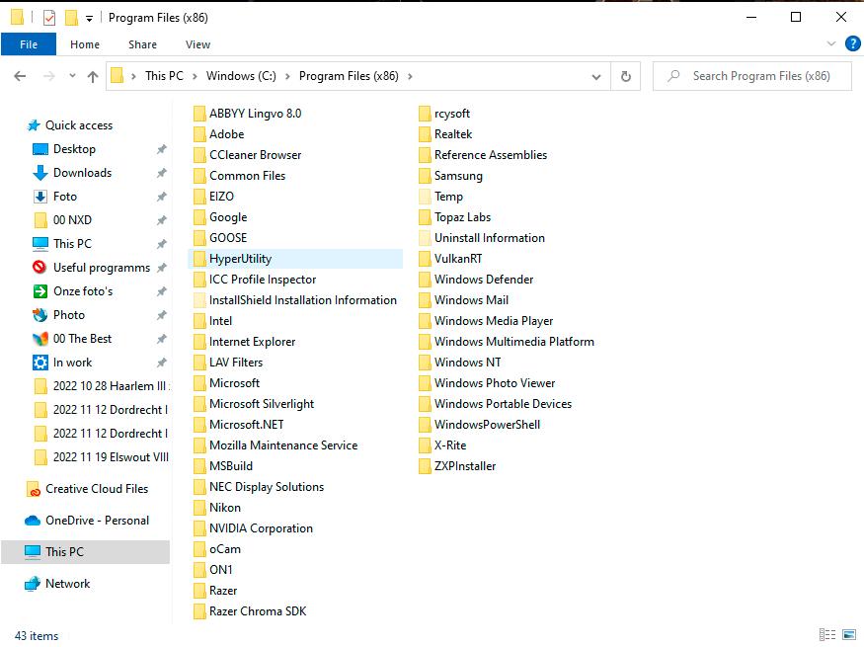
Task: Unpin Desktop from Quick access
Action: point(162,149)
